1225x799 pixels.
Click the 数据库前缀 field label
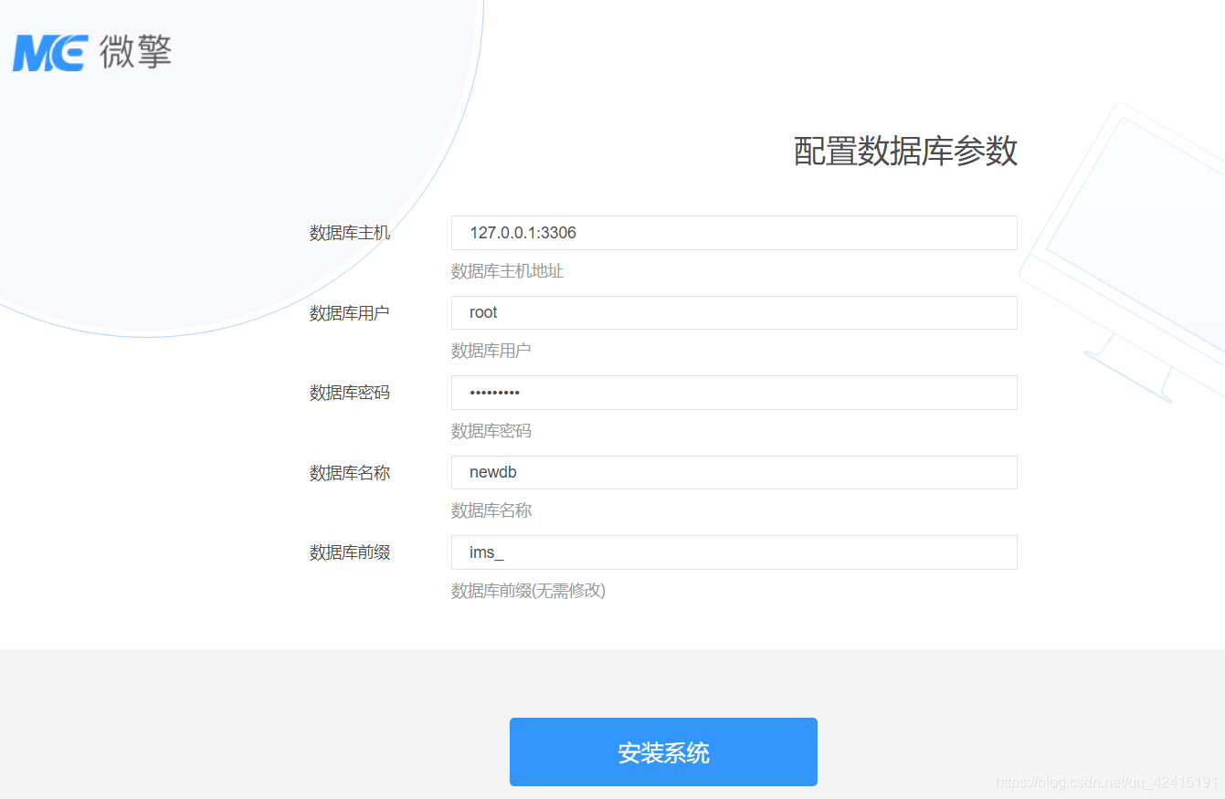pos(350,552)
